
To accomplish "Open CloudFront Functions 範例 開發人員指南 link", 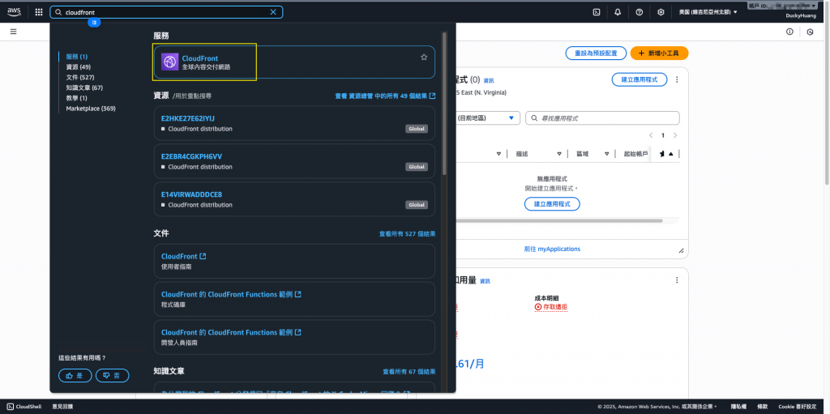I will (x=231, y=332).
